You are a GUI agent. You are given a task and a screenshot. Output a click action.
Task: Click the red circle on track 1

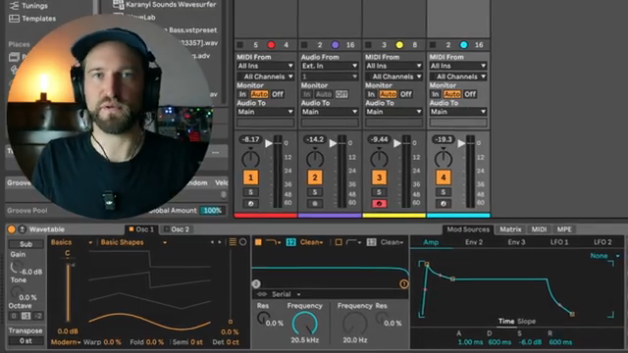point(271,45)
